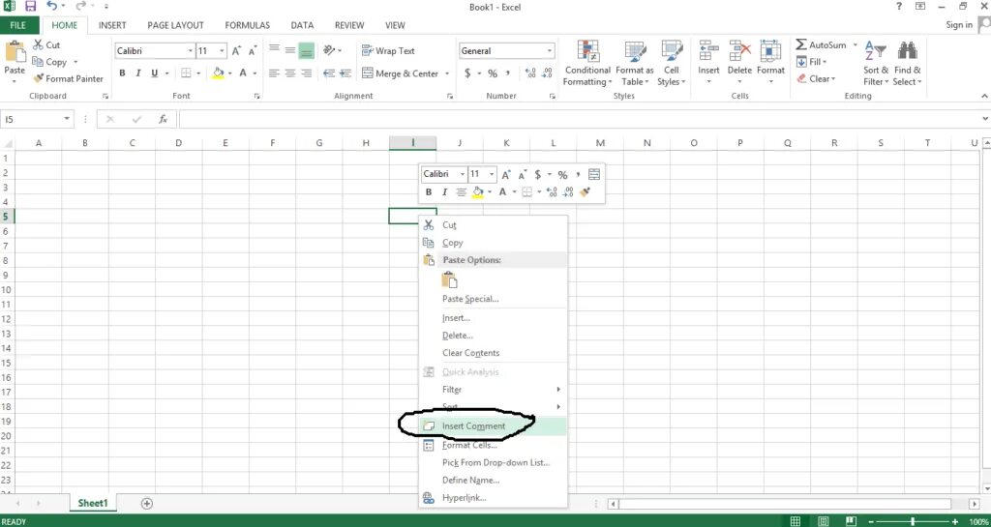Apply the ribbon fill color bucket
Viewport: 991px width, 527px height.
coord(218,73)
